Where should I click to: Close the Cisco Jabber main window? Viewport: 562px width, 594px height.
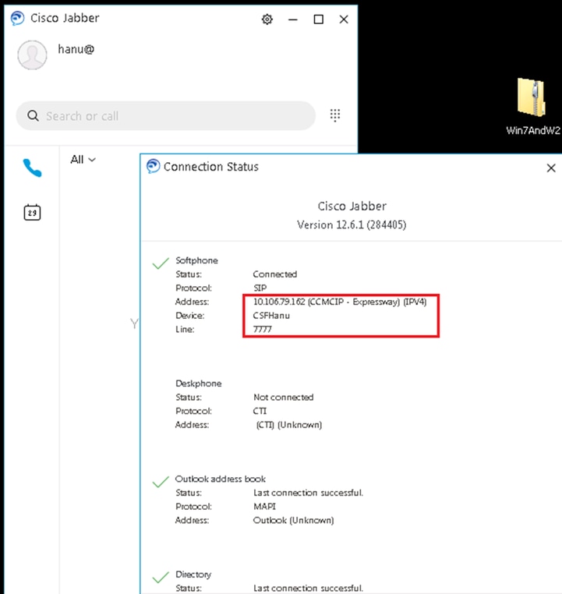coord(344,19)
